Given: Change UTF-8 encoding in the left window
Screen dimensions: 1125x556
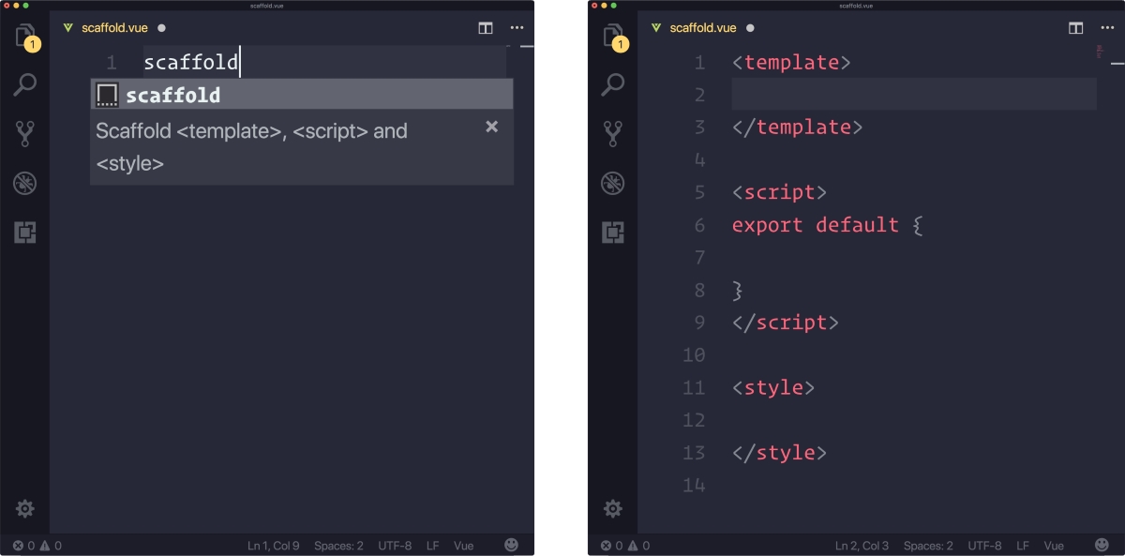Looking at the screenshot, I should (395, 545).
